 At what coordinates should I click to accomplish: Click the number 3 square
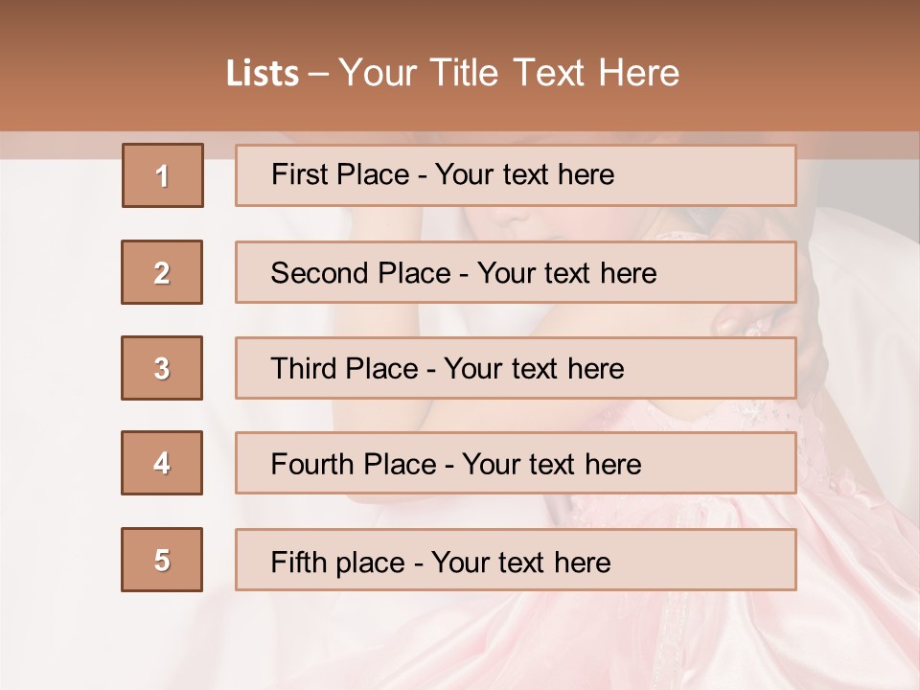click(162, 368)
